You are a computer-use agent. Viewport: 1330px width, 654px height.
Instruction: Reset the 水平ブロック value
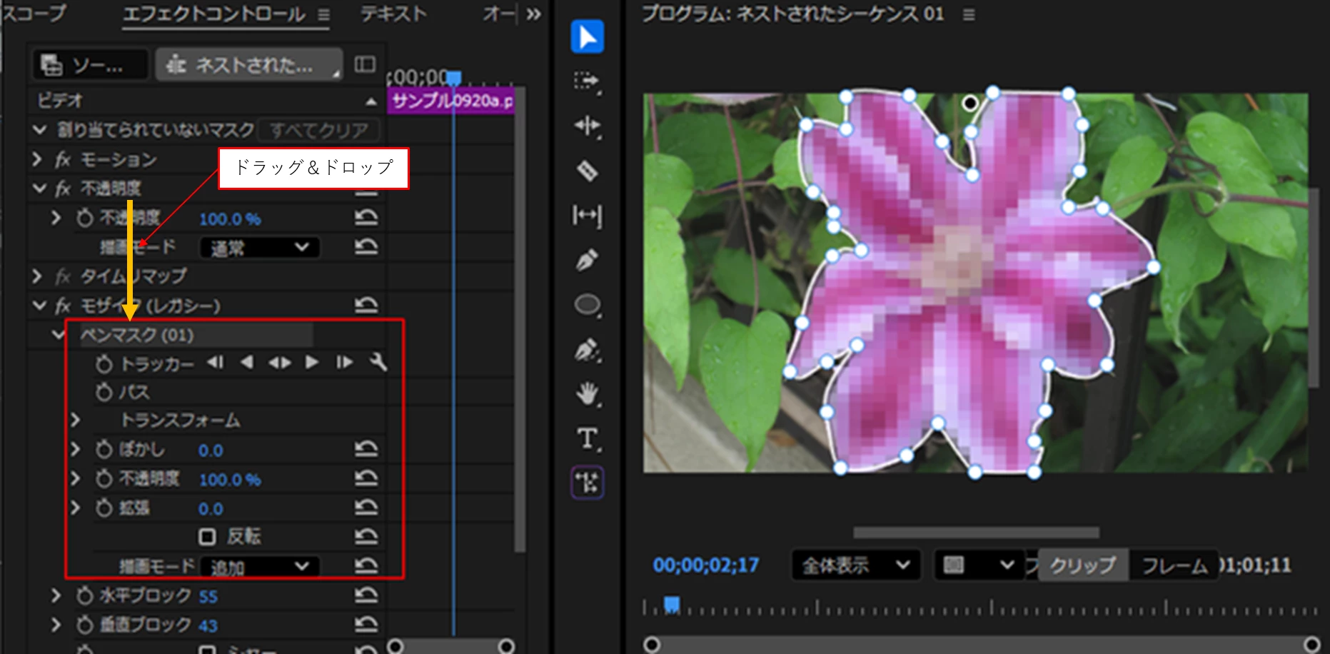click(366, 595)
